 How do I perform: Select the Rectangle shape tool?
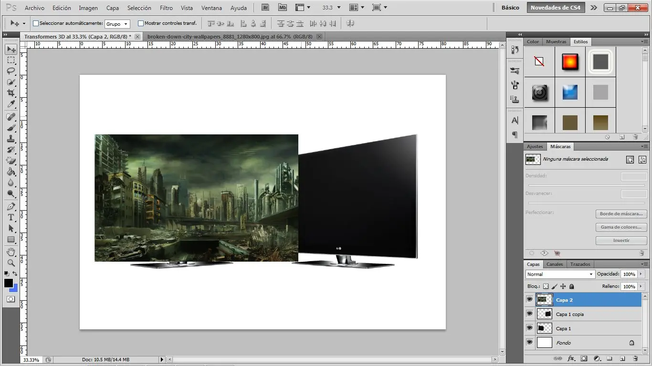pos(11,239)
